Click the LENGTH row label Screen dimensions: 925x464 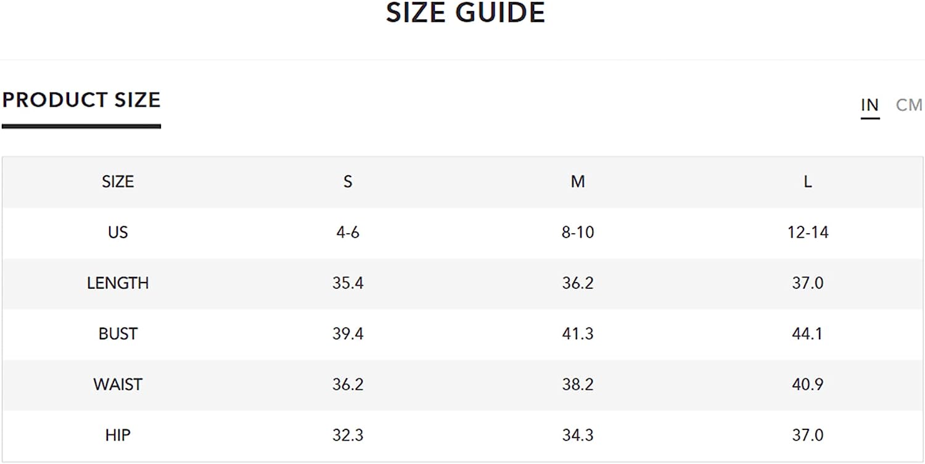pos(118,283)
